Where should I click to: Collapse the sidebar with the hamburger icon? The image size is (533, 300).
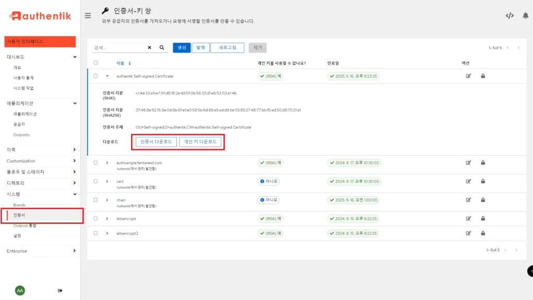[88, 15]
